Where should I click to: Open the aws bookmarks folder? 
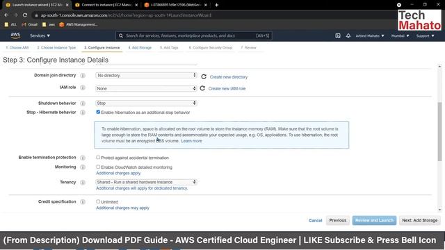49,25
